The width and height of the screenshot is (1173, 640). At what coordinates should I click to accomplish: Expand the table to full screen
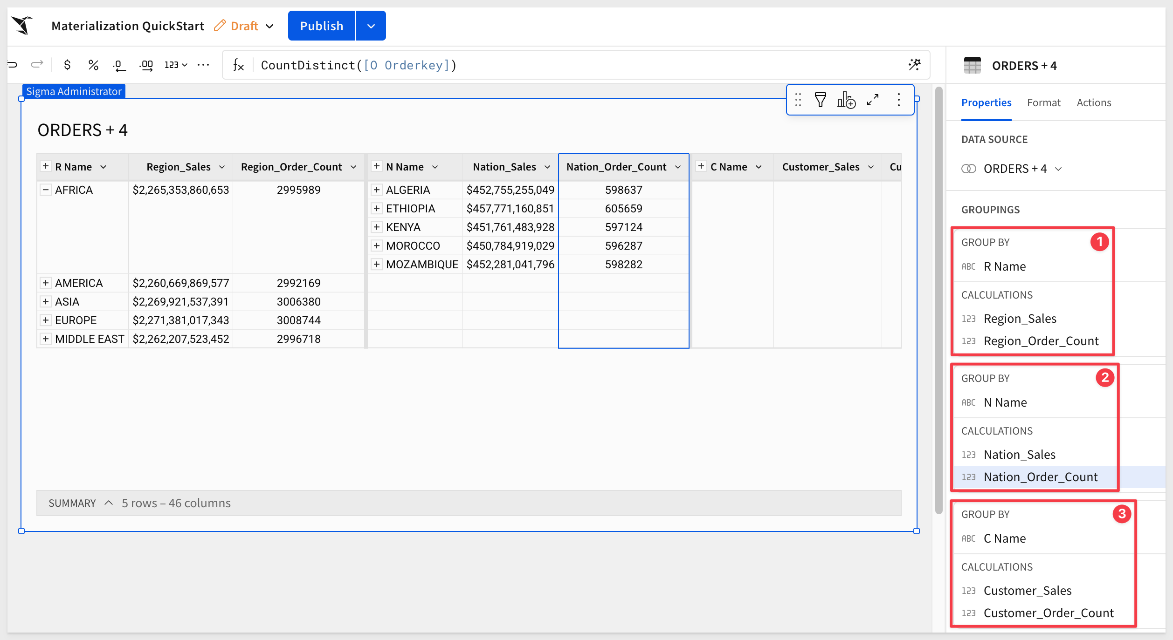click(873, 100)
